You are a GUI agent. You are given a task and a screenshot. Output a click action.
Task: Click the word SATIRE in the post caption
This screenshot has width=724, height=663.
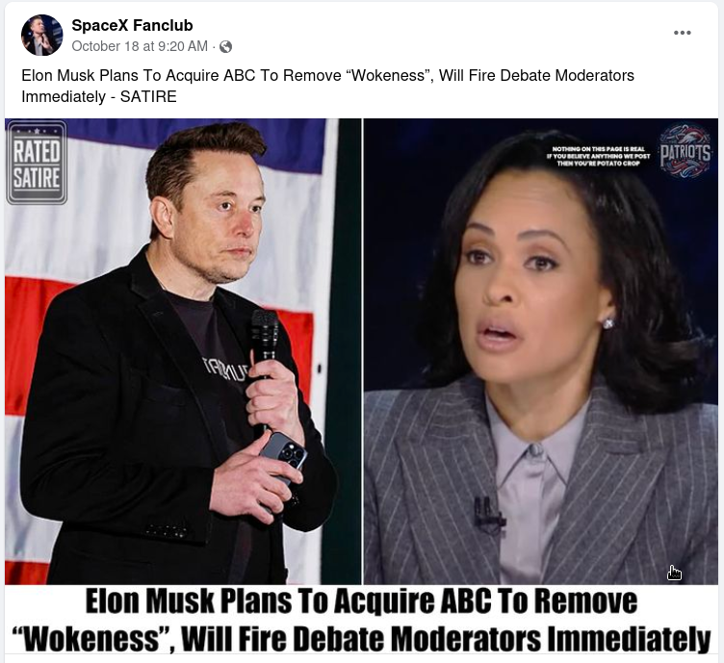pos(148,97)
